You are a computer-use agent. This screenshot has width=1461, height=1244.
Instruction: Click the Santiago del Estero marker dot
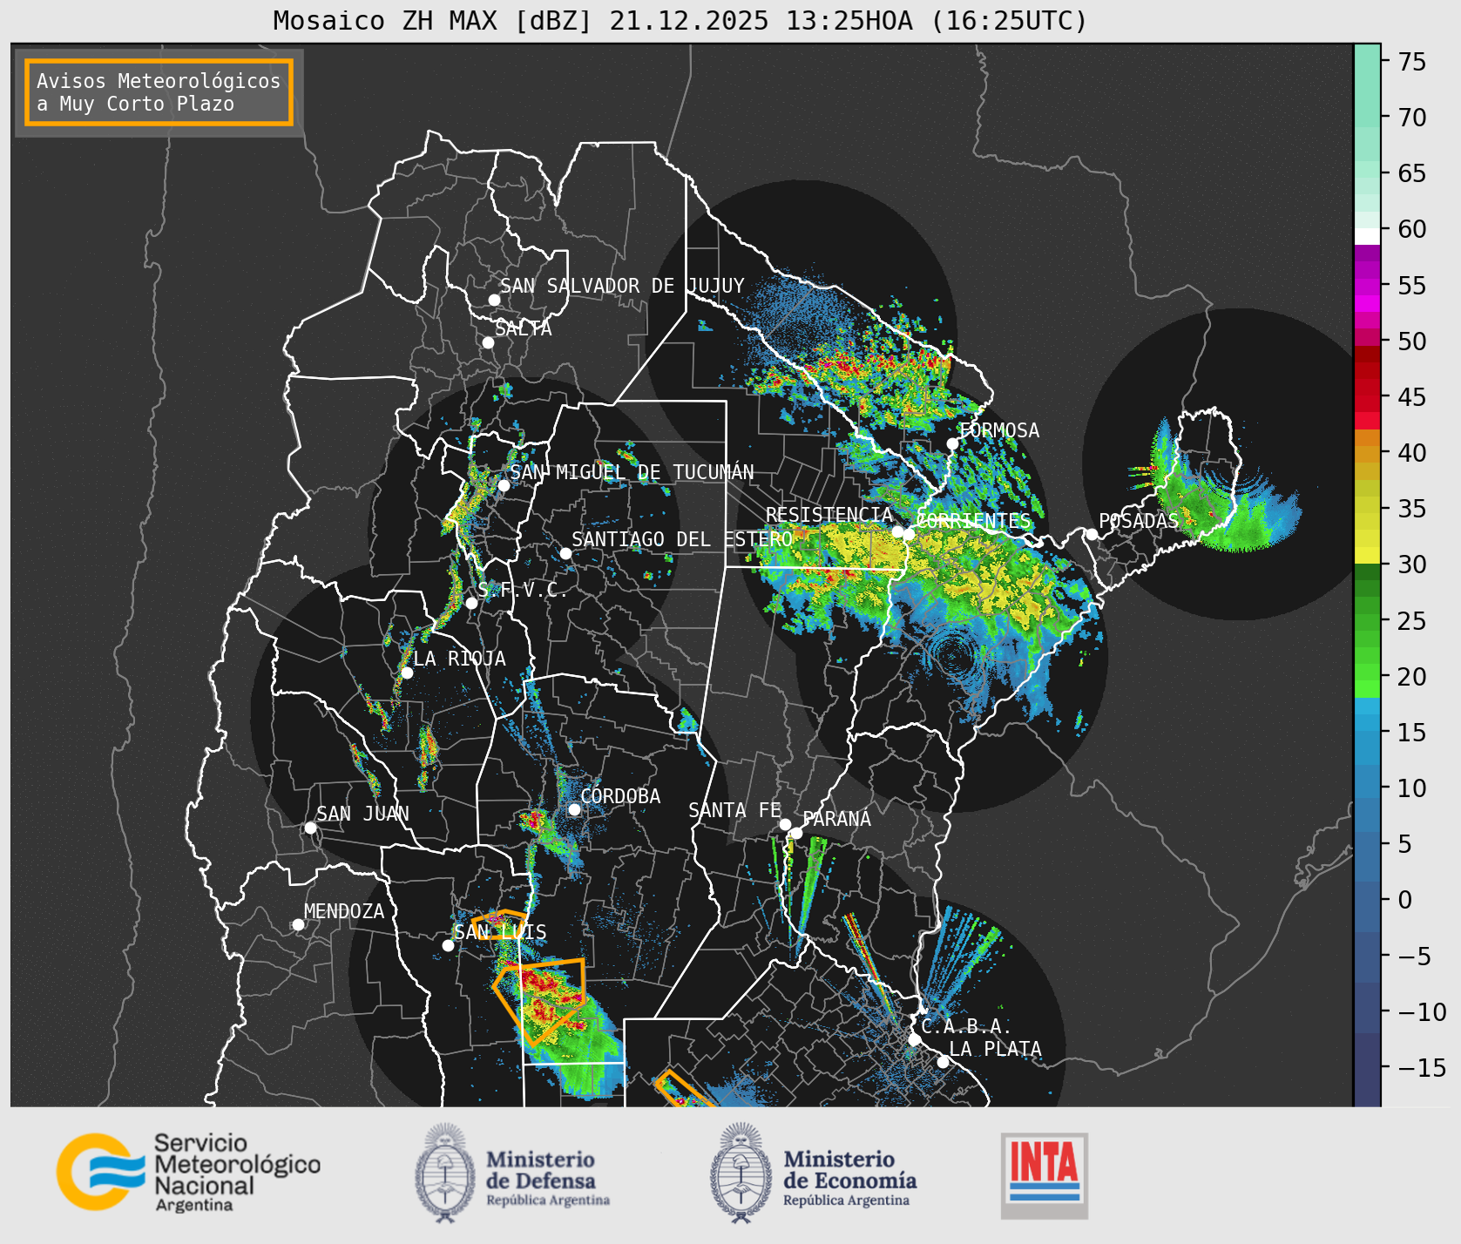tap(565, 553)
